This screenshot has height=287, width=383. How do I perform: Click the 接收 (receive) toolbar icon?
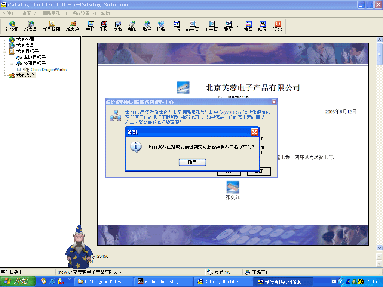pyautogui.click(x=161, y=26)
